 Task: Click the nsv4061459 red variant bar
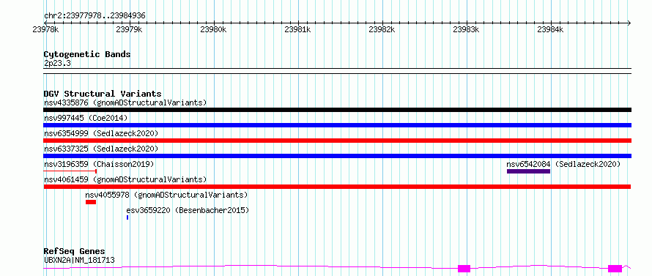pyautogui.click(x=337, y=187)
